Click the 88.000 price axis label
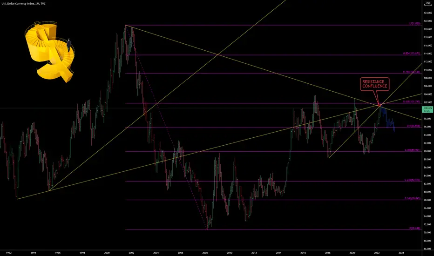This screenshot has height=256, width=434. tap(427, 159)
